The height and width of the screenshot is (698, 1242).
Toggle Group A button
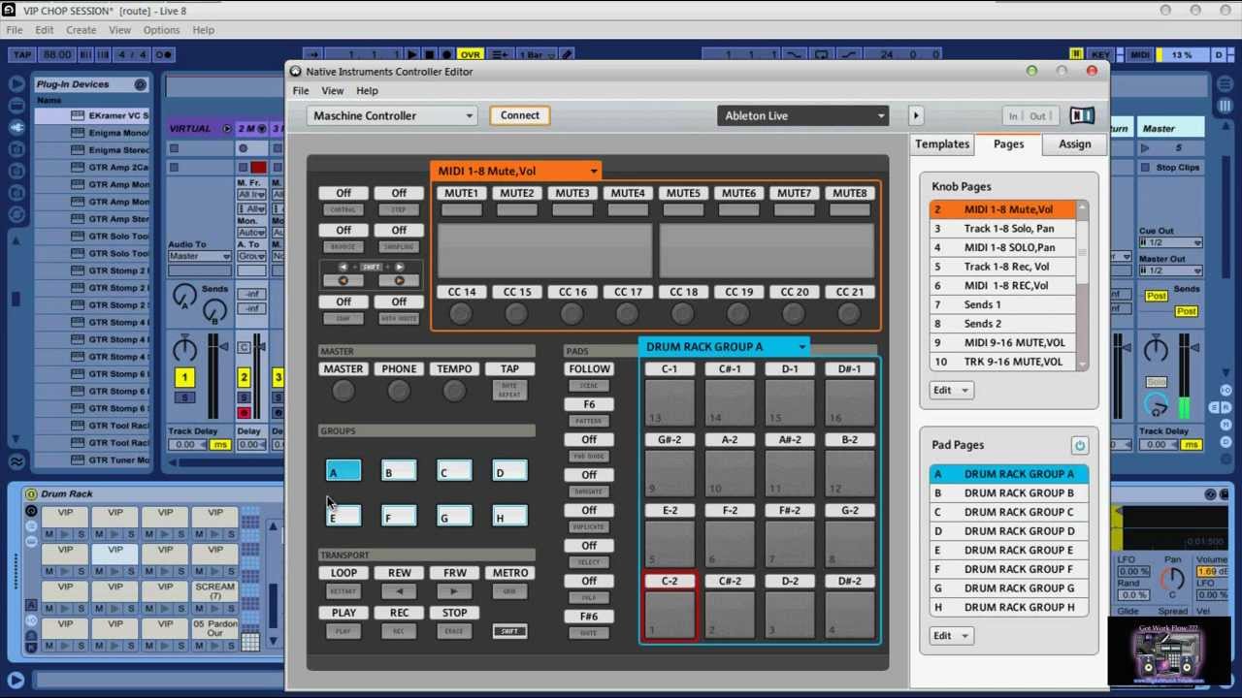(x=343, y=472)
